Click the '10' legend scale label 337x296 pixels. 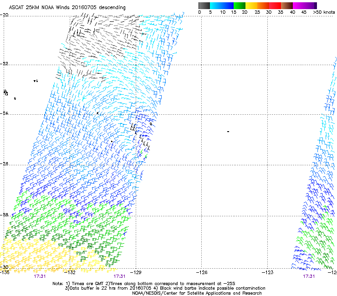(223, 12)
